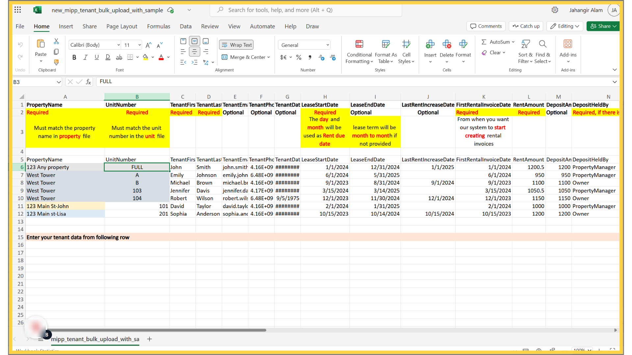Increase decimal places icon
Image resolution: width=632 pixels, height=355 pixels.
click(x=322, y=58)
